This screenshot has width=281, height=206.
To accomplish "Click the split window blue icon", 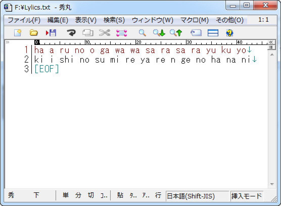I will click(x=213, y=33).
